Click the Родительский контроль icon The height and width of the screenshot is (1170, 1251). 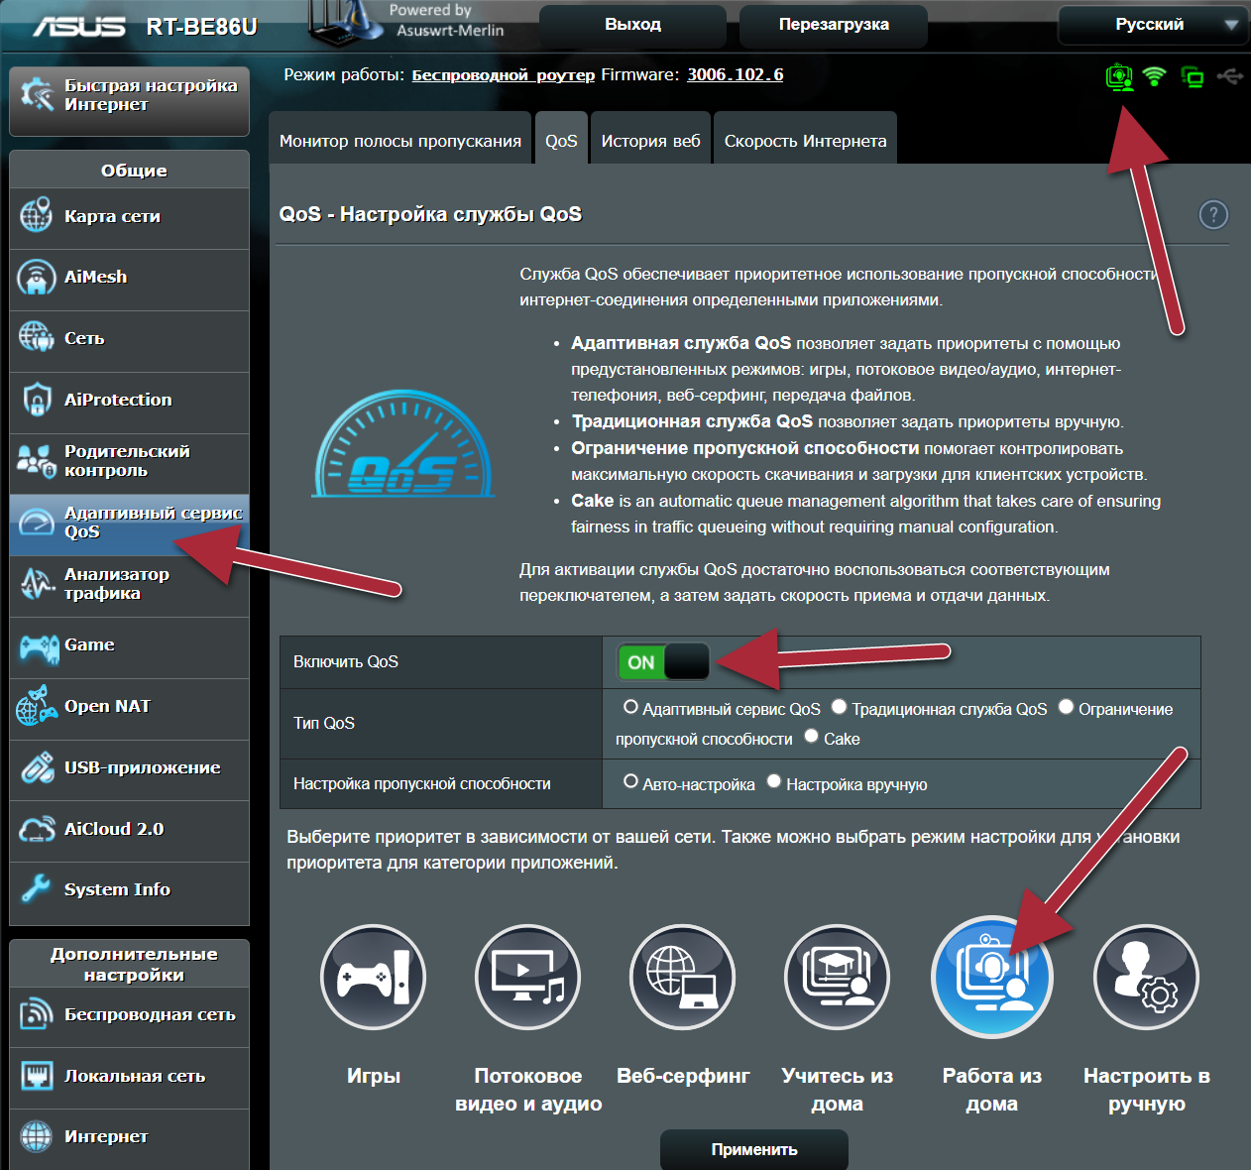click(37, 461)
